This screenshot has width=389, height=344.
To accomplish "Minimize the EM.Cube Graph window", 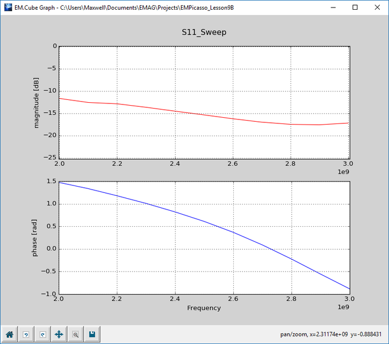I will [x=333, y=7].
